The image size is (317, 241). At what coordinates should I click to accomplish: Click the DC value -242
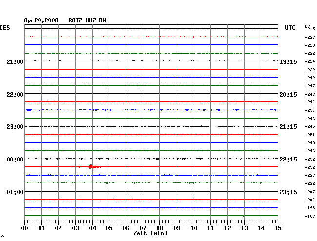pos(310,78)
